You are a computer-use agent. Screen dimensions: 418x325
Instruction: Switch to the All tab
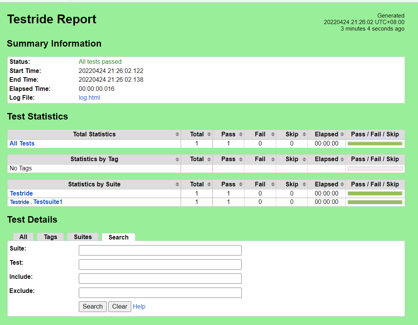pos(23,237)
